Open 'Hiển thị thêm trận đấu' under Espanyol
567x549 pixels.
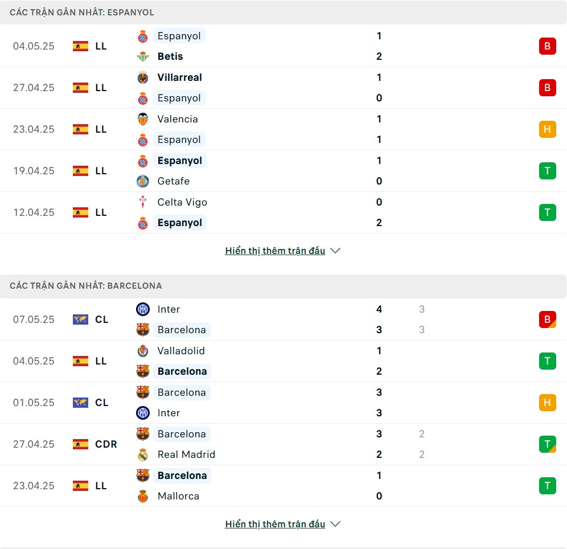click(275, 251)
